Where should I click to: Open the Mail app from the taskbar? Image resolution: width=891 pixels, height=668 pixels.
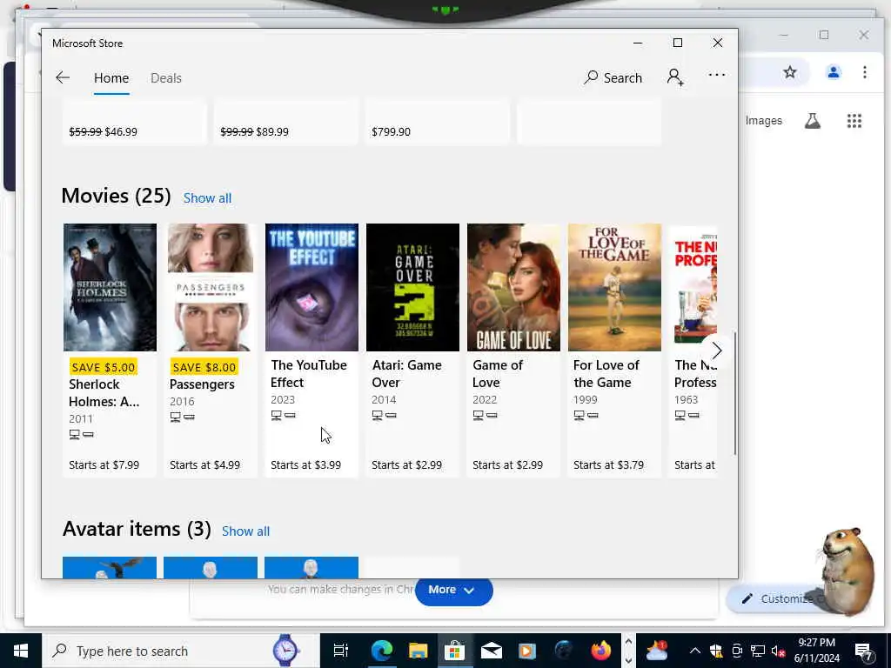coord(491,651)
